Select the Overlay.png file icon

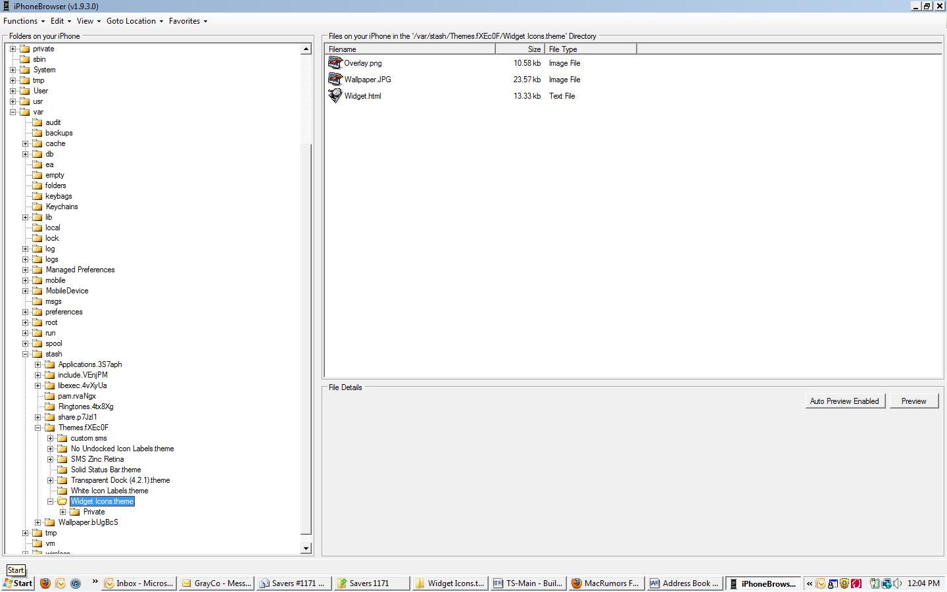335,63
